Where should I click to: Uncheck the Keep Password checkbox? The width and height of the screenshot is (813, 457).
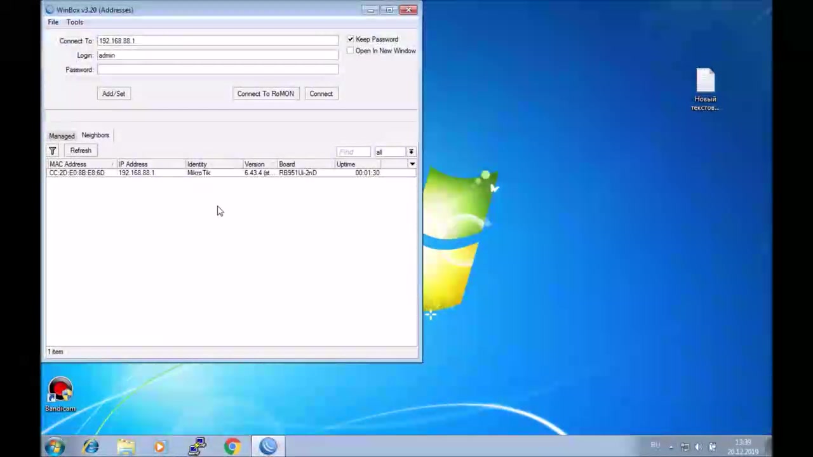tap(351, 39)
